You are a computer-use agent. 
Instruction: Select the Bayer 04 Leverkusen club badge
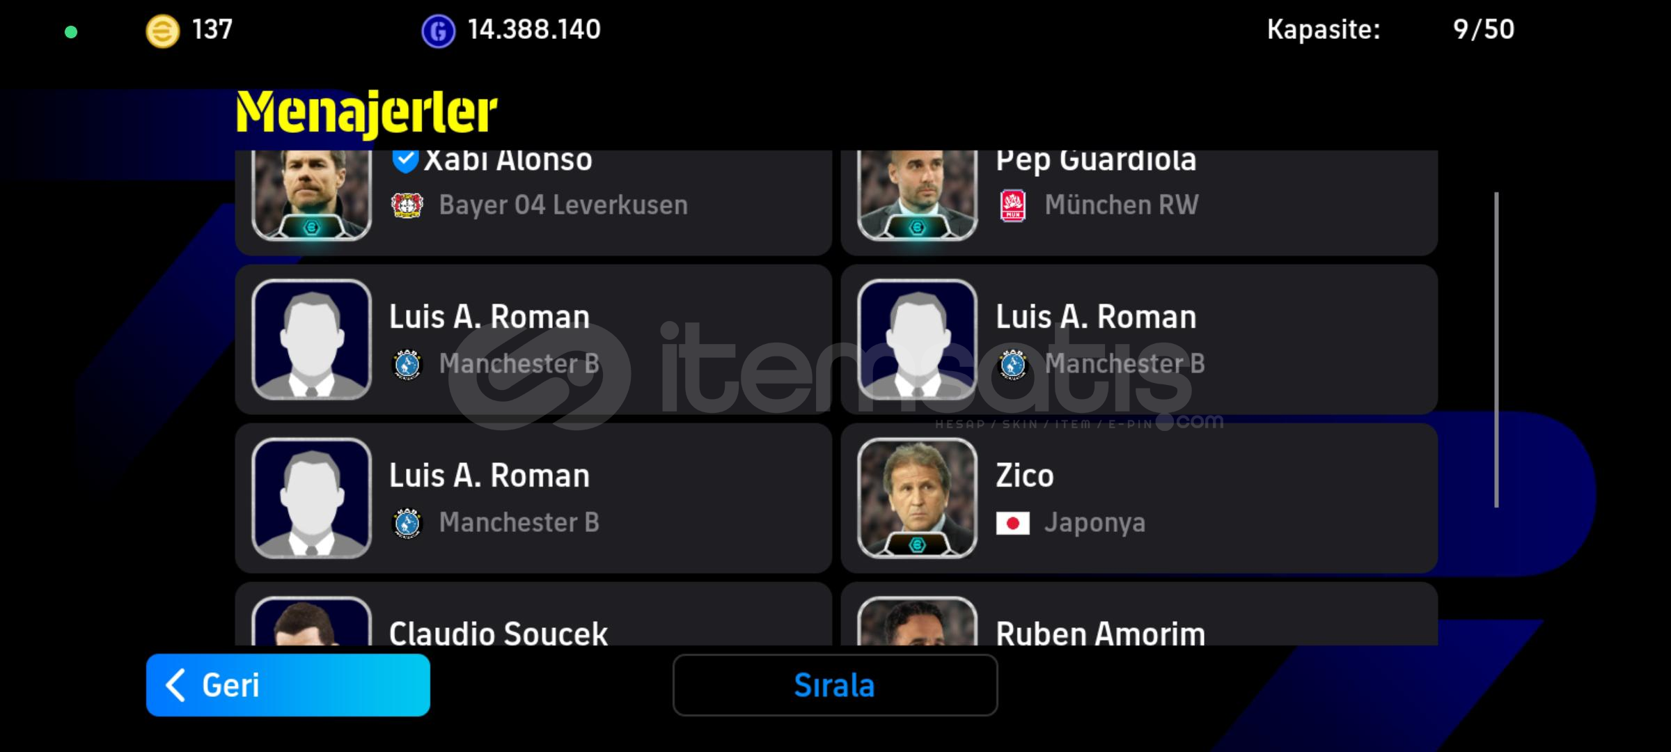[407, 205]
